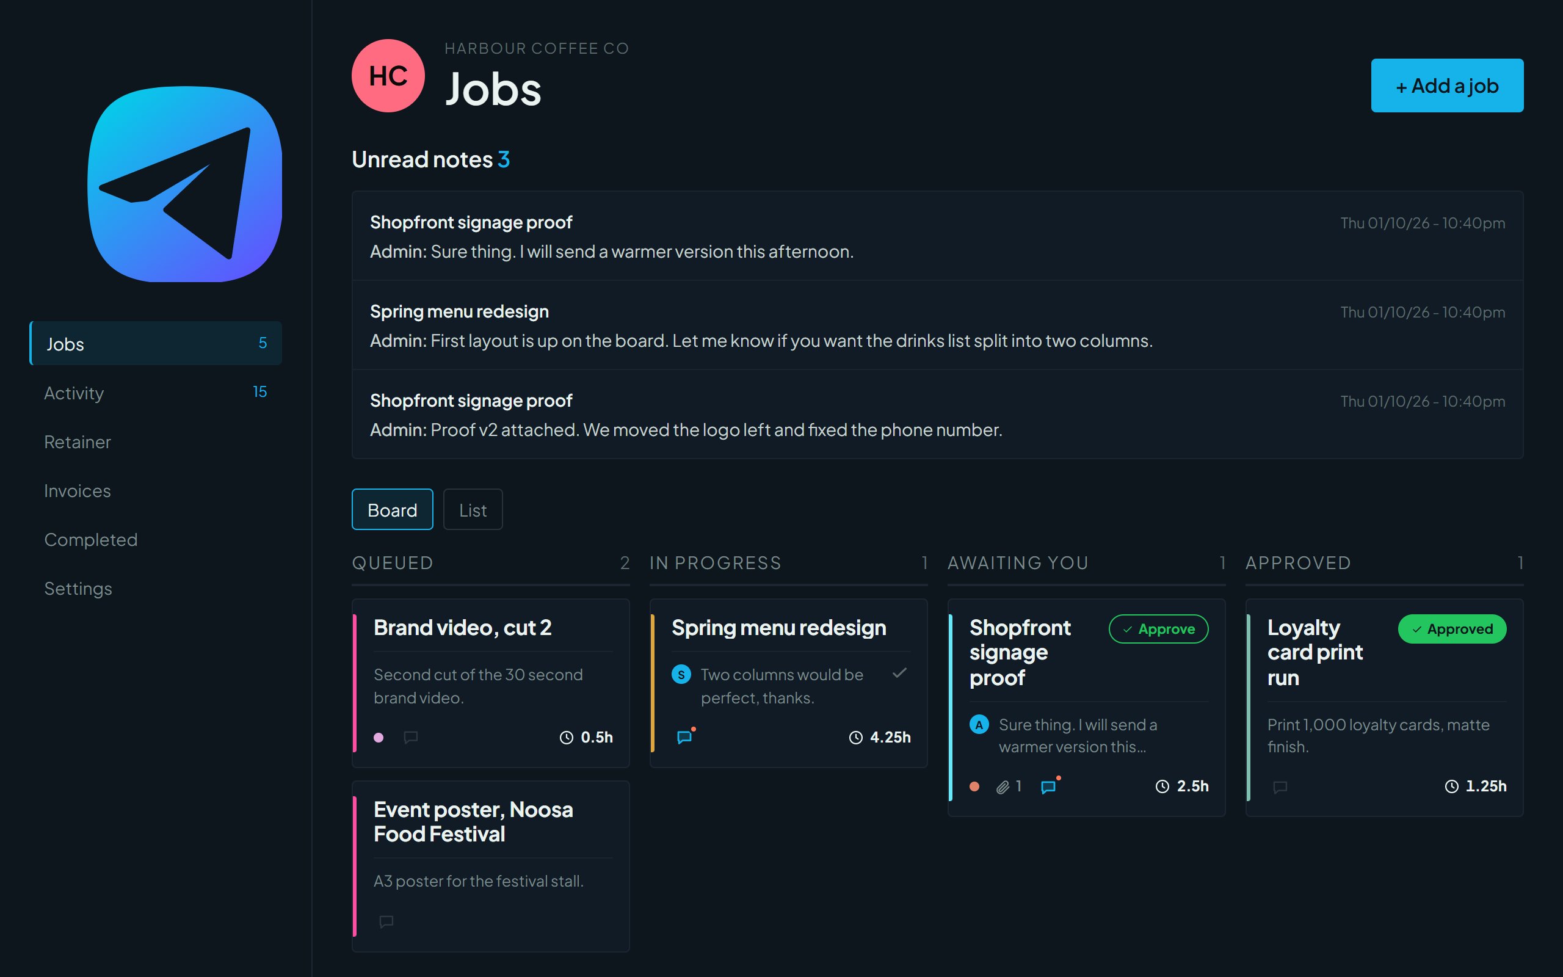The image size is (1563, 977).
Task: Click the green Approved badge on Loyalty card
Action: 1452,629
